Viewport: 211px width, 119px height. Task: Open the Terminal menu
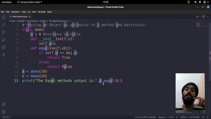tap(42, 12)
